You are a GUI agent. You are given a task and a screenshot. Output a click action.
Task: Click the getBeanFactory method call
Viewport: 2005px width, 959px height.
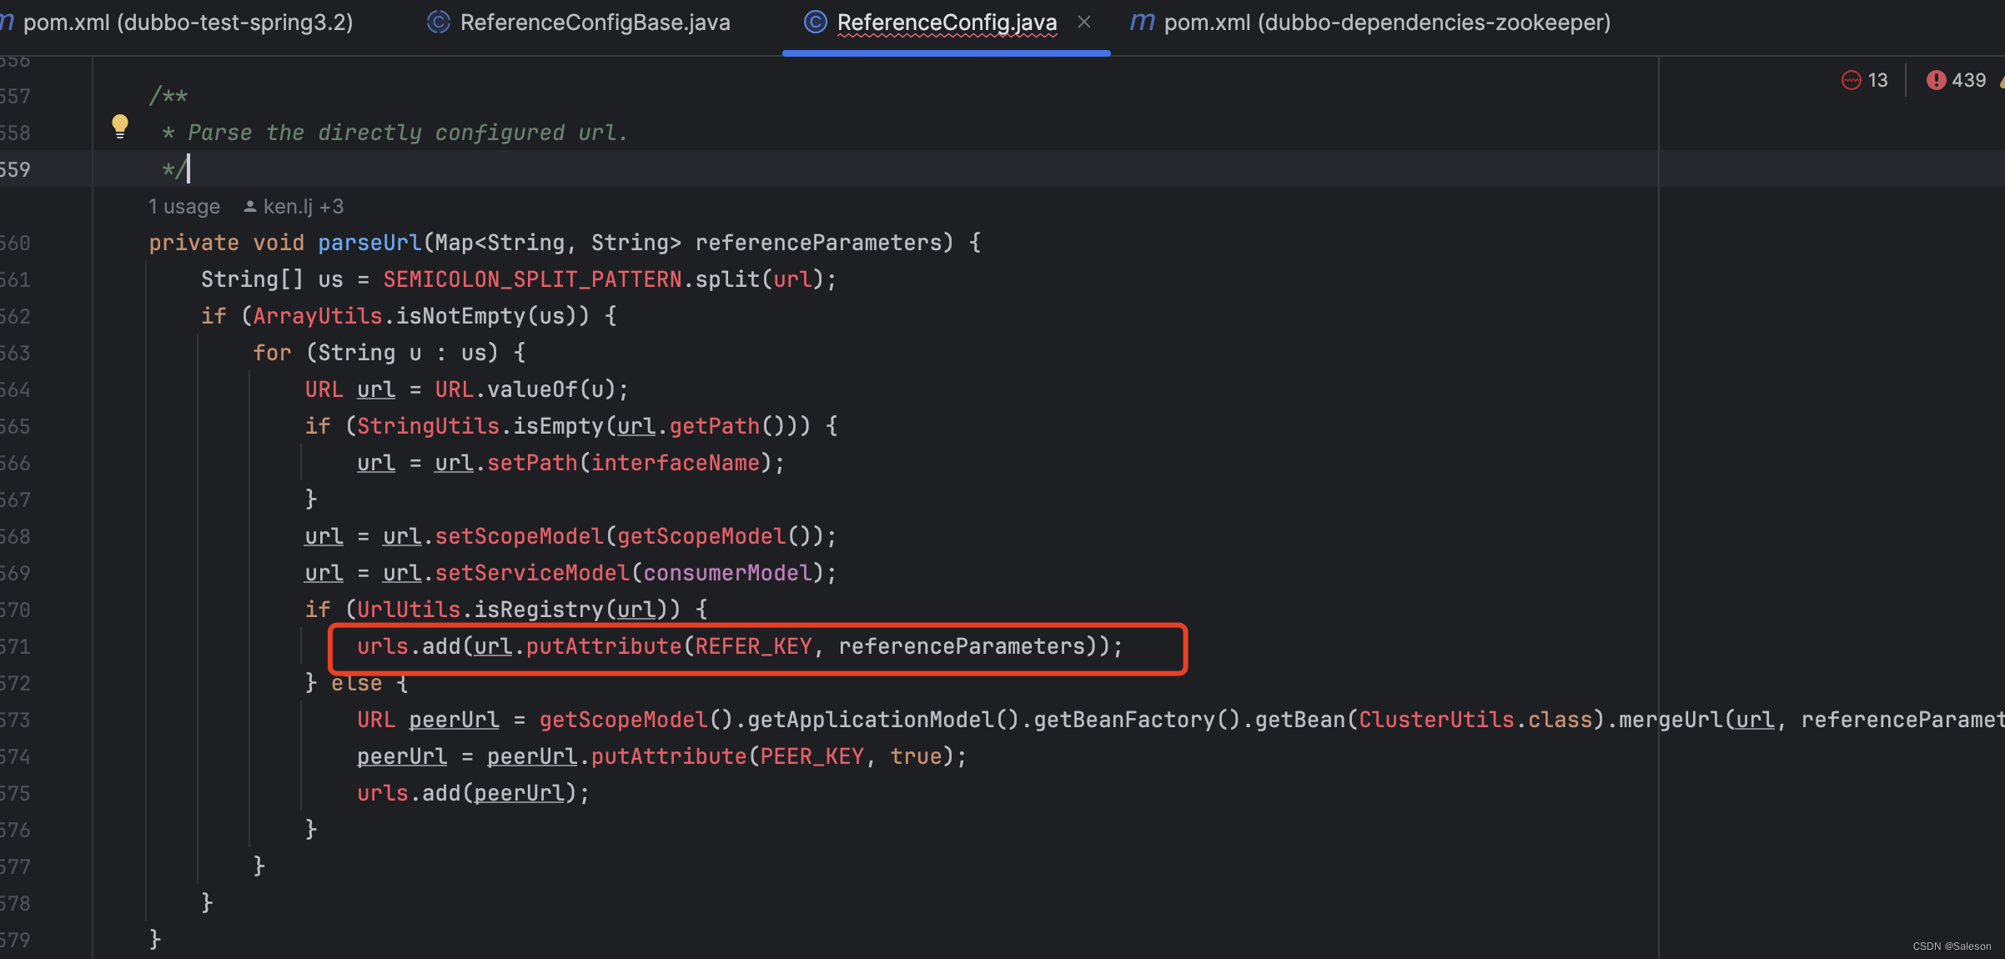click(1124, 720)
